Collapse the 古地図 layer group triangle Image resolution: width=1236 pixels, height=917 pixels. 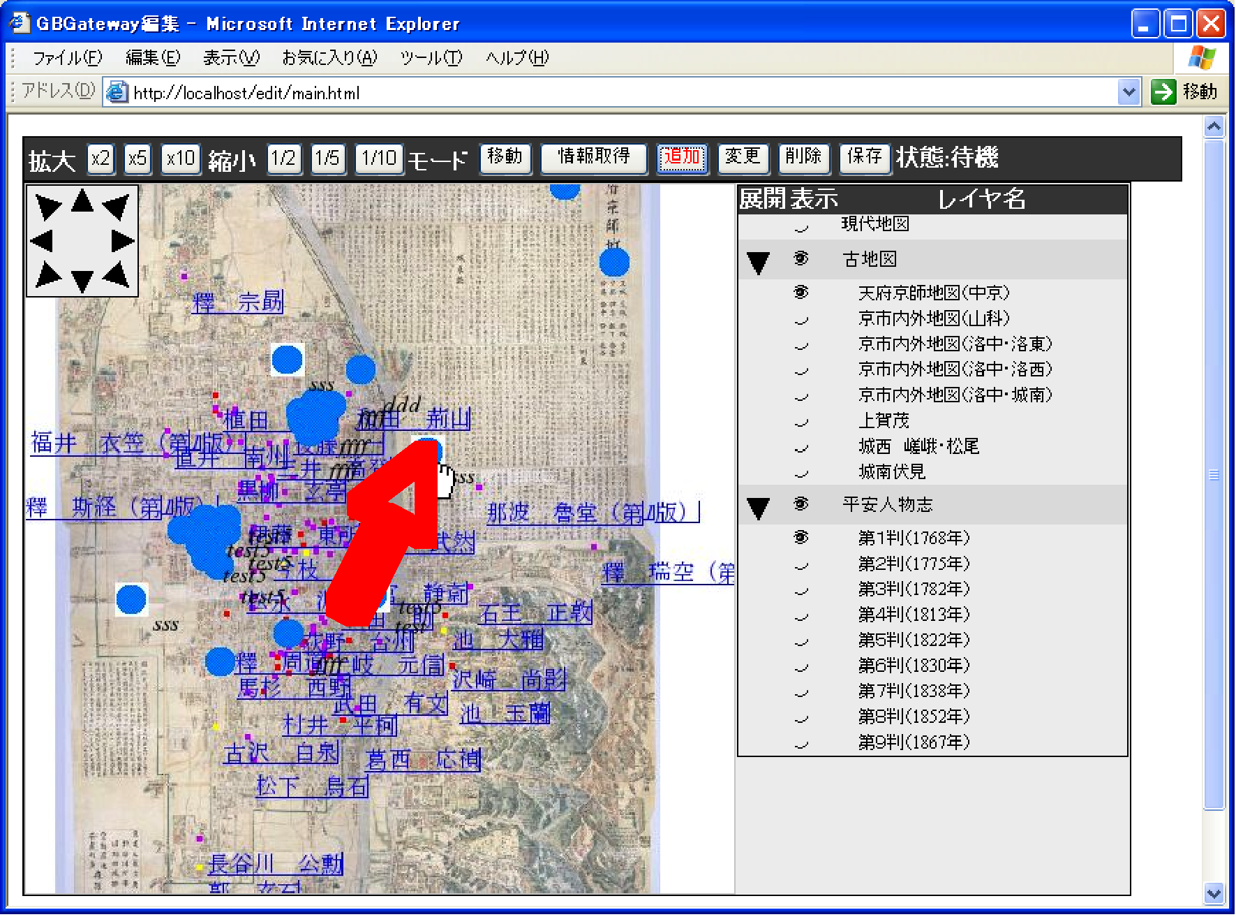pos(758,263)
